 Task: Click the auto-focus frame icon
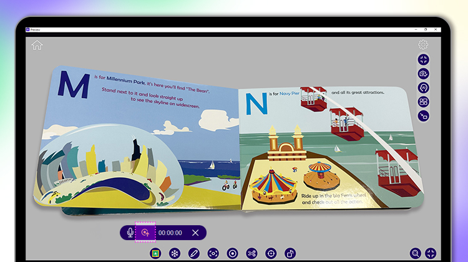(x=213, y=254)
